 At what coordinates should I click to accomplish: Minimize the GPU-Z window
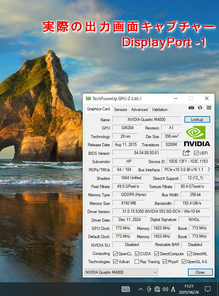click(x=176, y=98)
